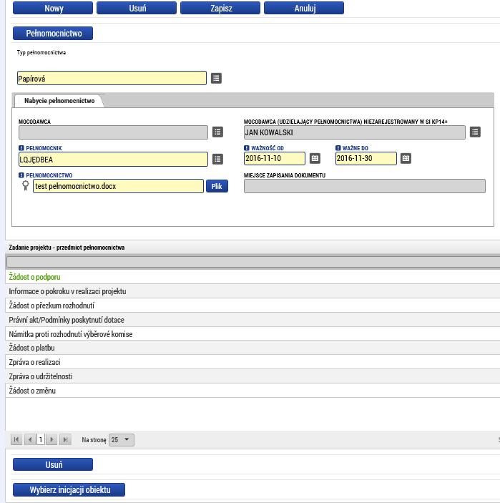Switch to Nabycie pełnomocnictwo tab

[x=59, y=101]
